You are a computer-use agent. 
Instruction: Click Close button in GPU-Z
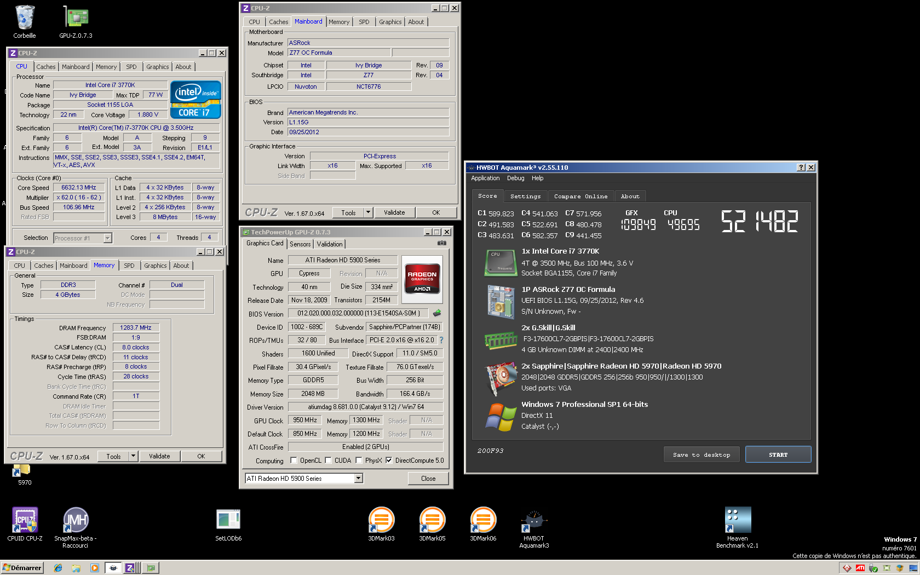tap(428, 479)
